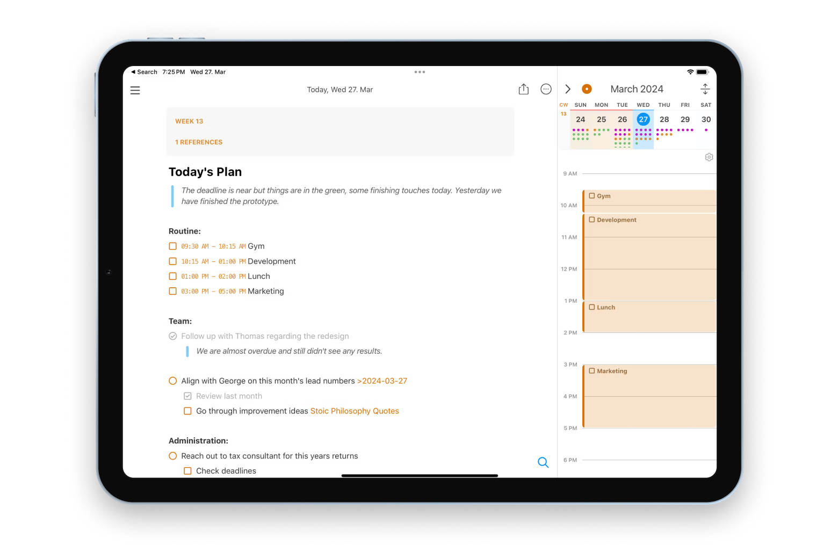
Task: Open calendar week 13 number
Action: point(564,114)
